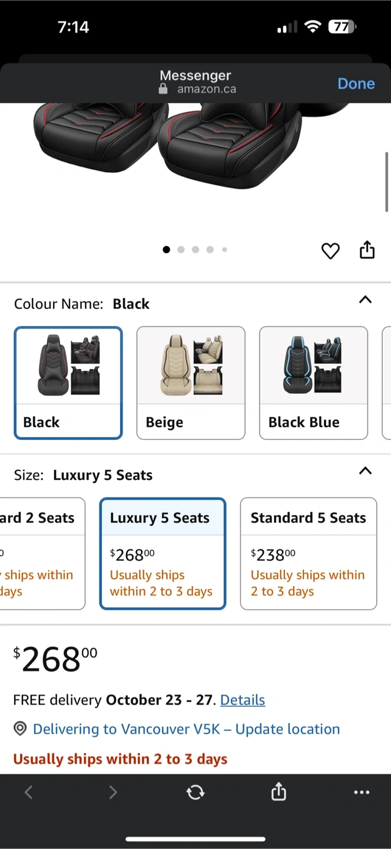Go forward with the right arrow
The width and height of the screenshot is (391, 849).
(x=112, y=792)
